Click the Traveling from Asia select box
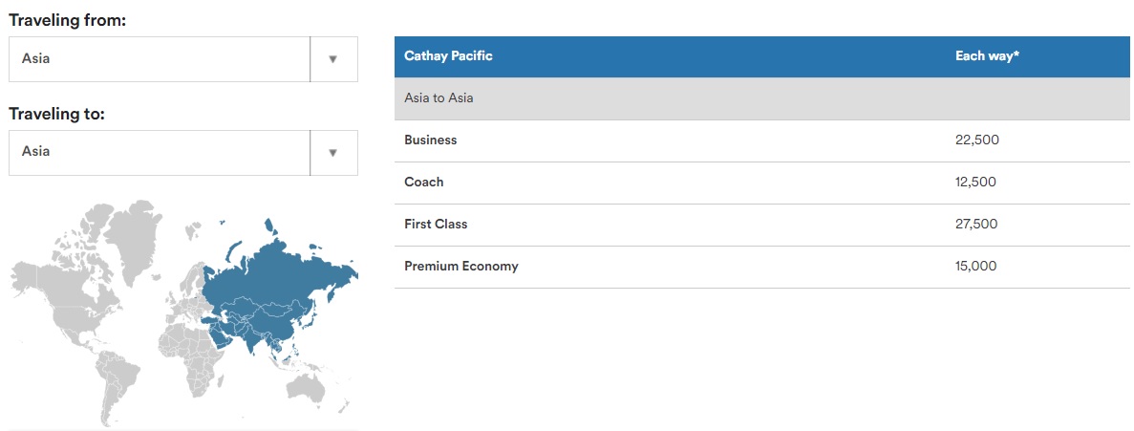Screen dimensions: 1134x431 160,59
